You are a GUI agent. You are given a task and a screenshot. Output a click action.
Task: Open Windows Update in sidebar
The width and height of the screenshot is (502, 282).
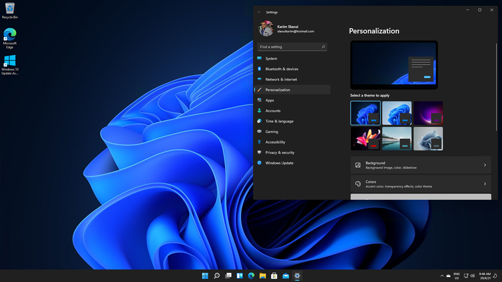click(279, 163)
